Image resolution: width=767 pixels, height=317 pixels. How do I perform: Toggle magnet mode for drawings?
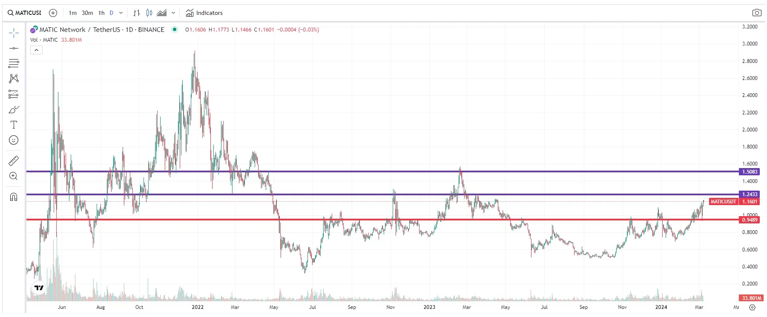(x=14, y=197)
